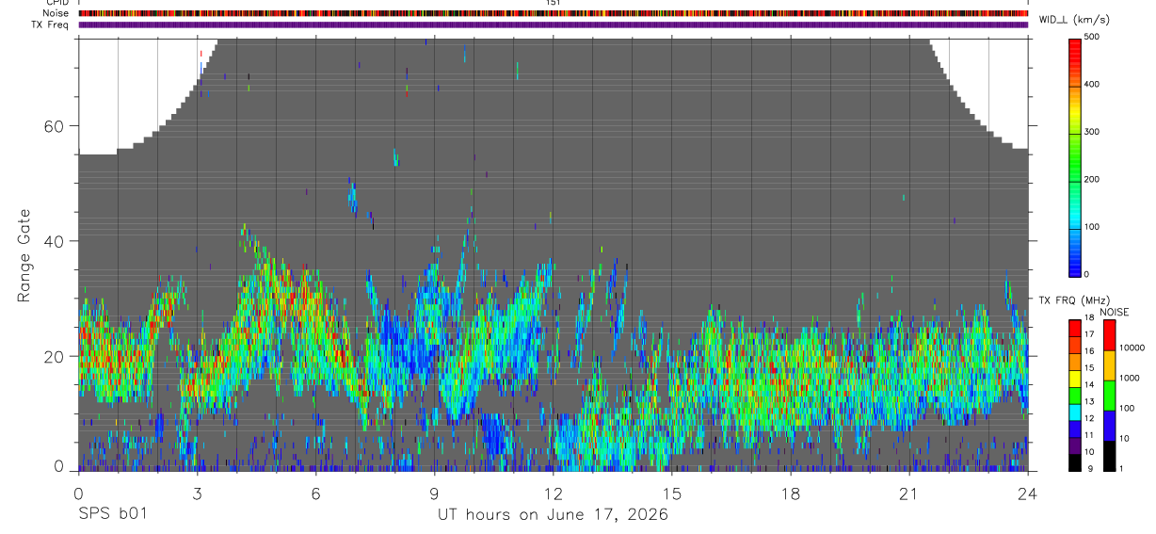
Task: Click the 9 UT hour axis label
Action: (x=435, y=494)
